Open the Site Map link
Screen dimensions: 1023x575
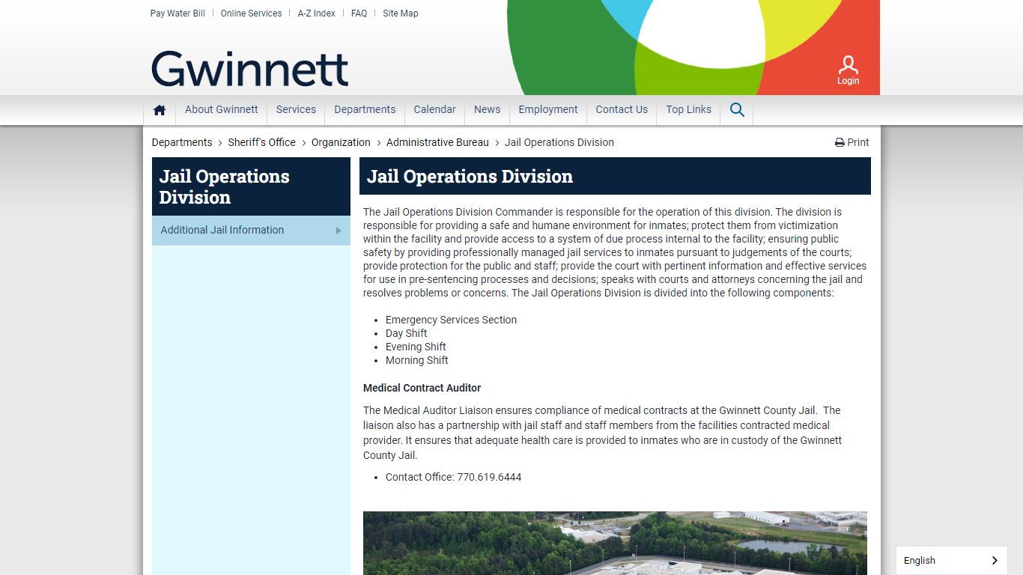[x=401, y=13]
